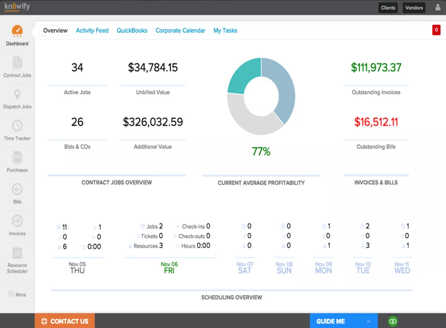Open the Time Tracker clock icon

click(17, 126)
